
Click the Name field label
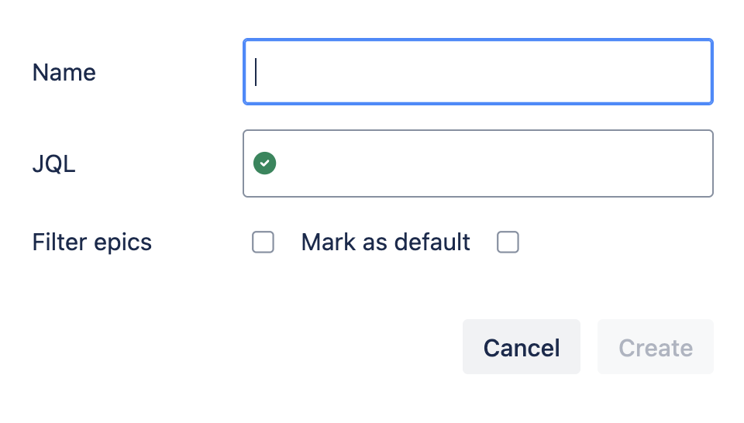click(x=64, y=73)
